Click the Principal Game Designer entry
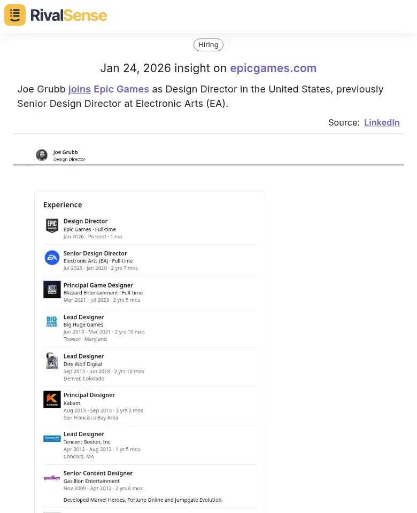 click(98, 285)
